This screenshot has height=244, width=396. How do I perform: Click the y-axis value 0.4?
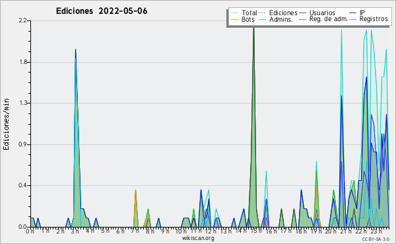22,186
